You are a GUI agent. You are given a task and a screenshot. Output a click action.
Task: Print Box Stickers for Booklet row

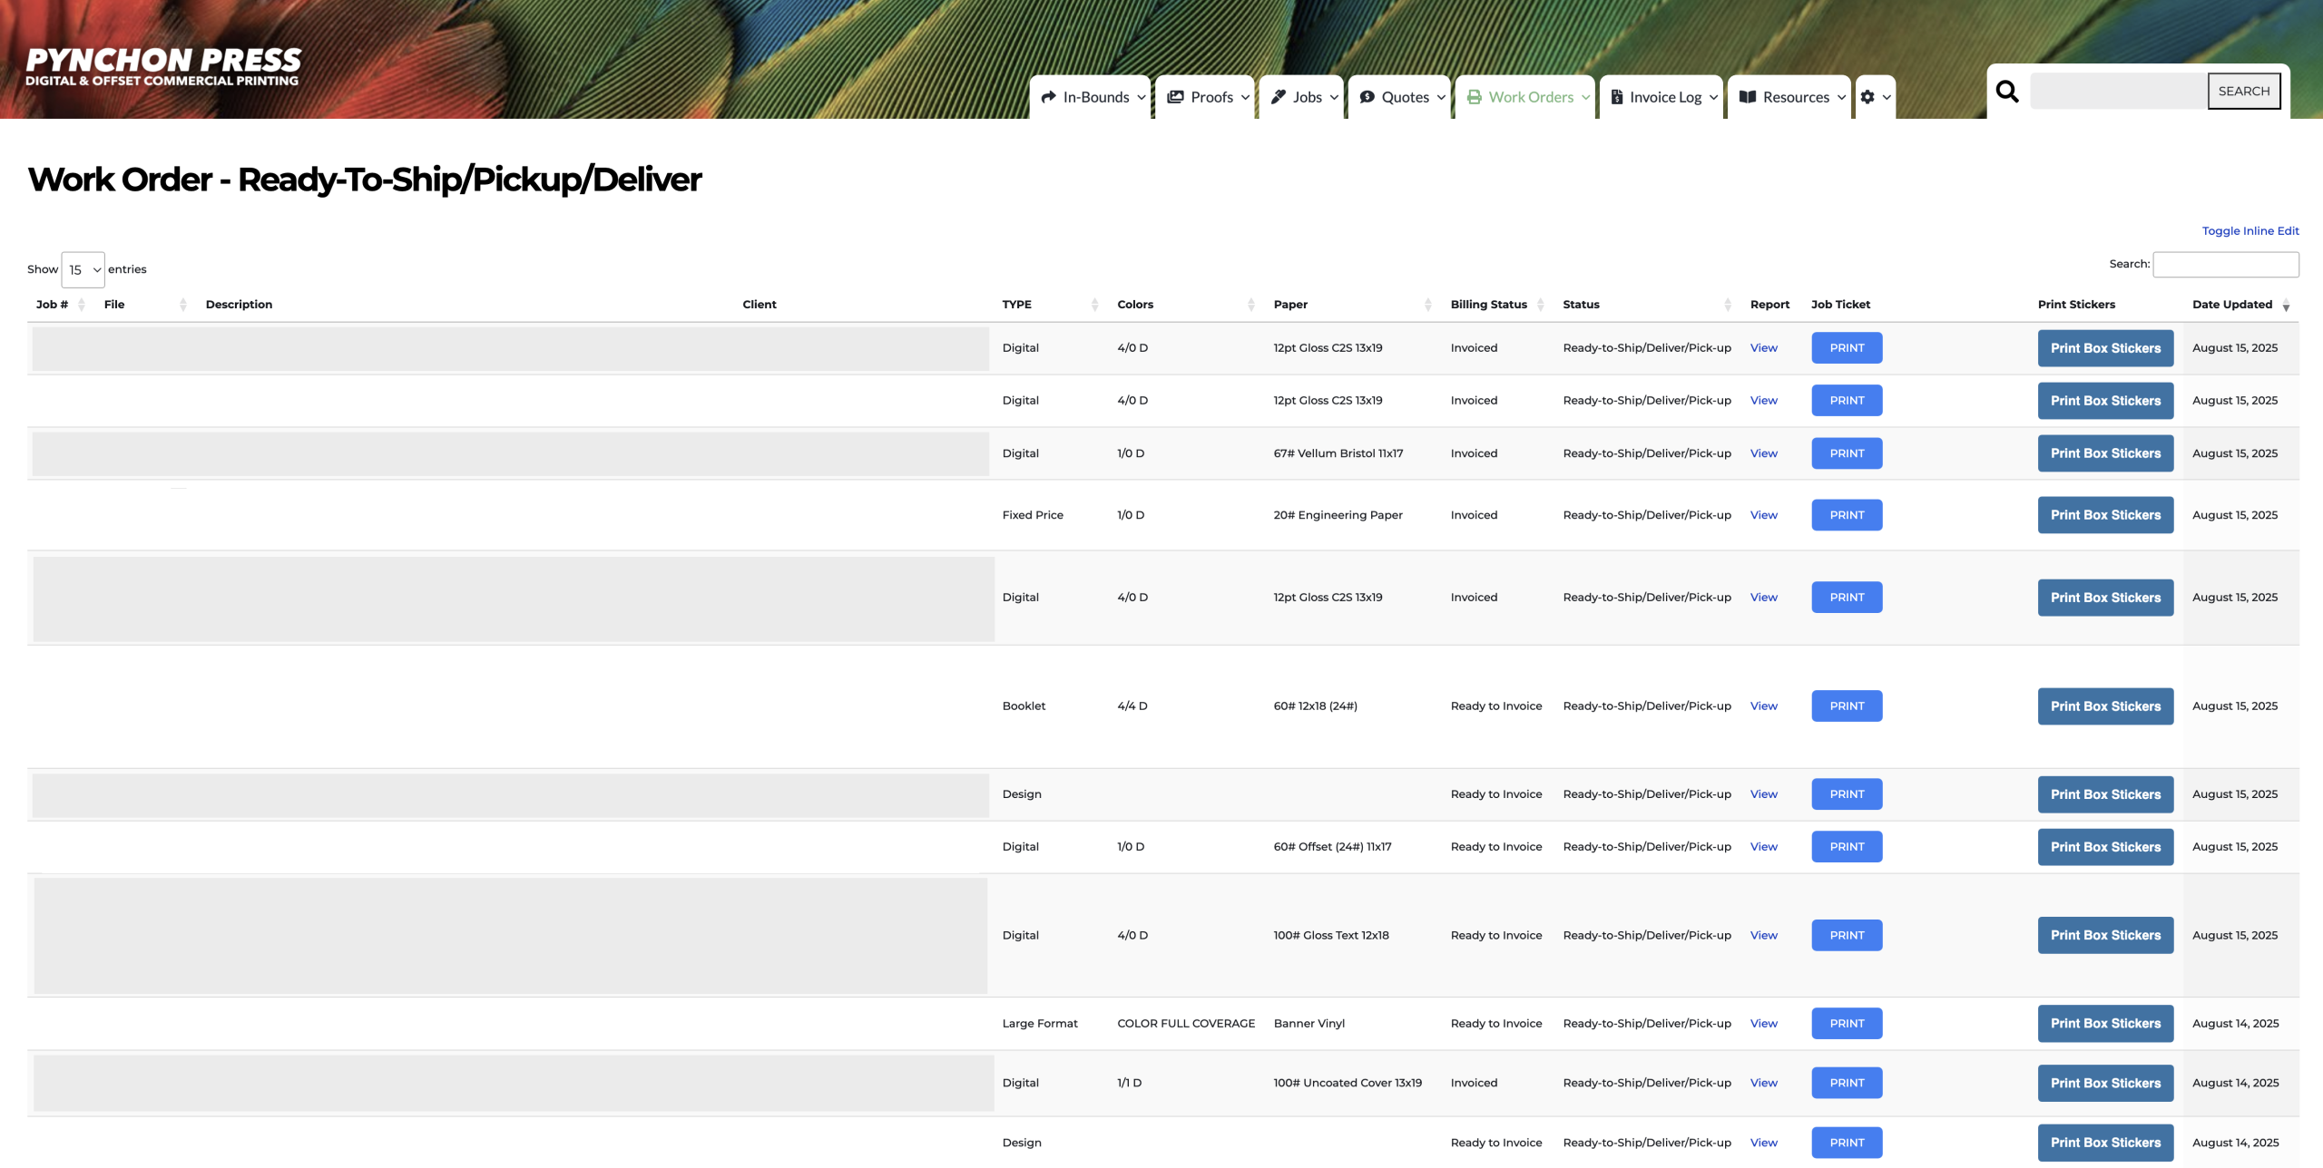click(x=2105, y=706)
